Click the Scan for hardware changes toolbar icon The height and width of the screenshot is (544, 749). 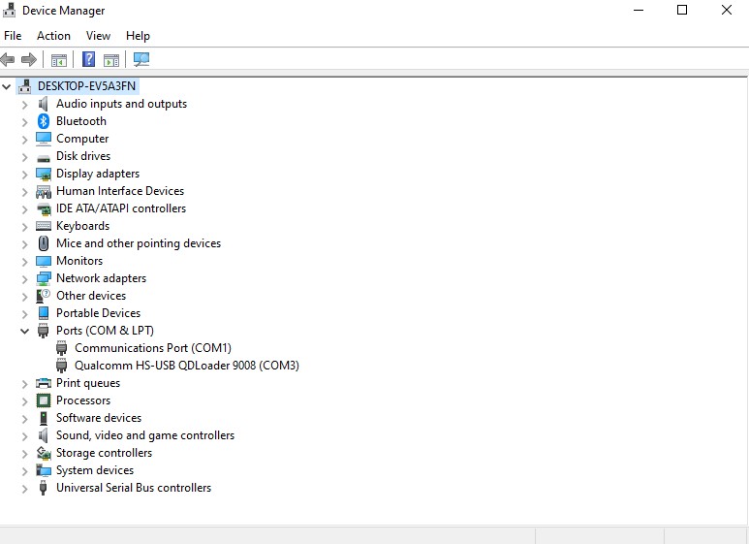pyautogui.click(x=141, y=60)
